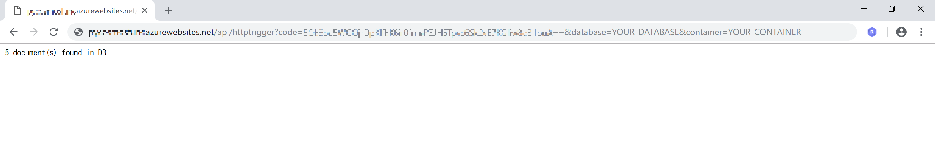Reload the current page
This screenshot has height=155, width=935.
(x=54, y=32)
